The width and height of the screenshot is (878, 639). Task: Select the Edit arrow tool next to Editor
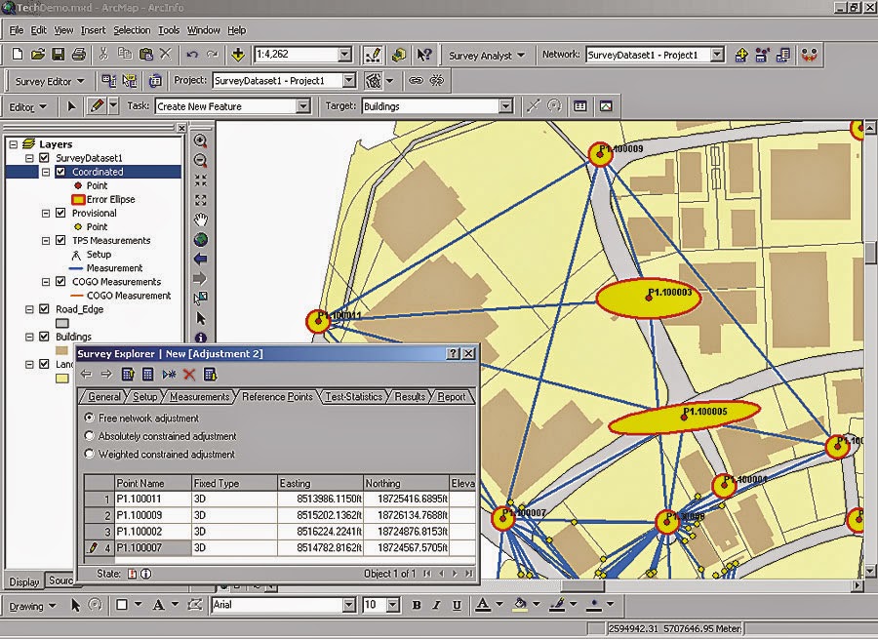click(x=71, y=106)
